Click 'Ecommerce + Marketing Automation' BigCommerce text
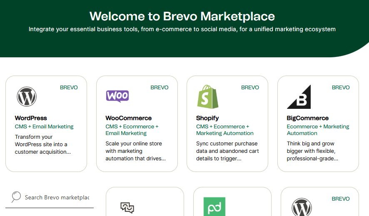The width and height of the screenshot is (369, 216). (x=318, y=130)
